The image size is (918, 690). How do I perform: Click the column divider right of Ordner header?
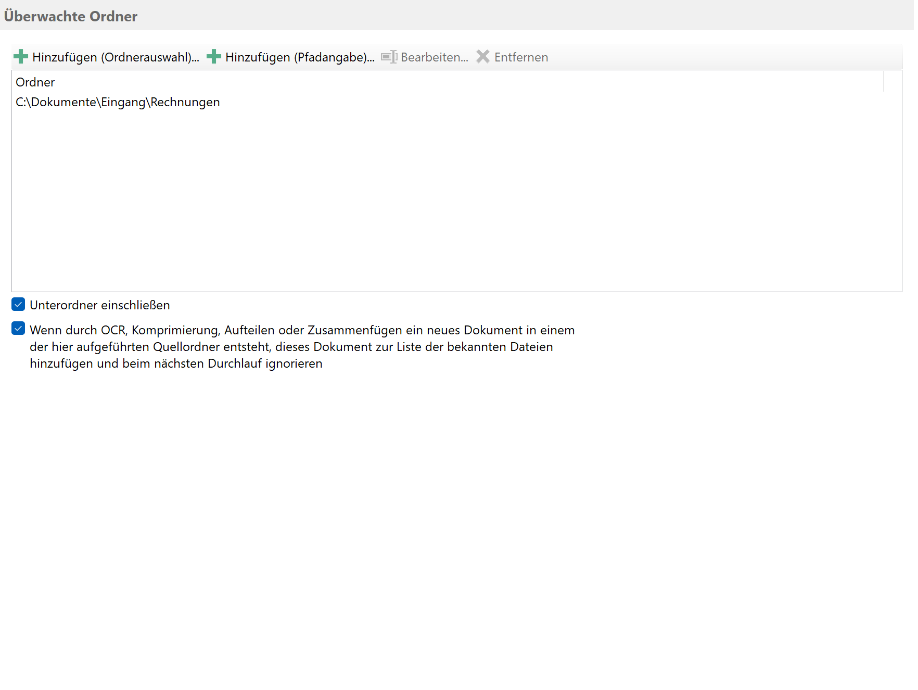pos(883,82)
